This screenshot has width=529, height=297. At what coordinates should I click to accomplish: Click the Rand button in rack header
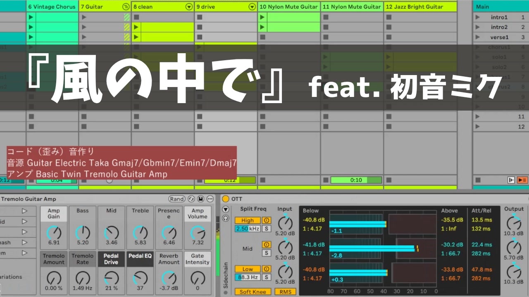pos(177,199)
